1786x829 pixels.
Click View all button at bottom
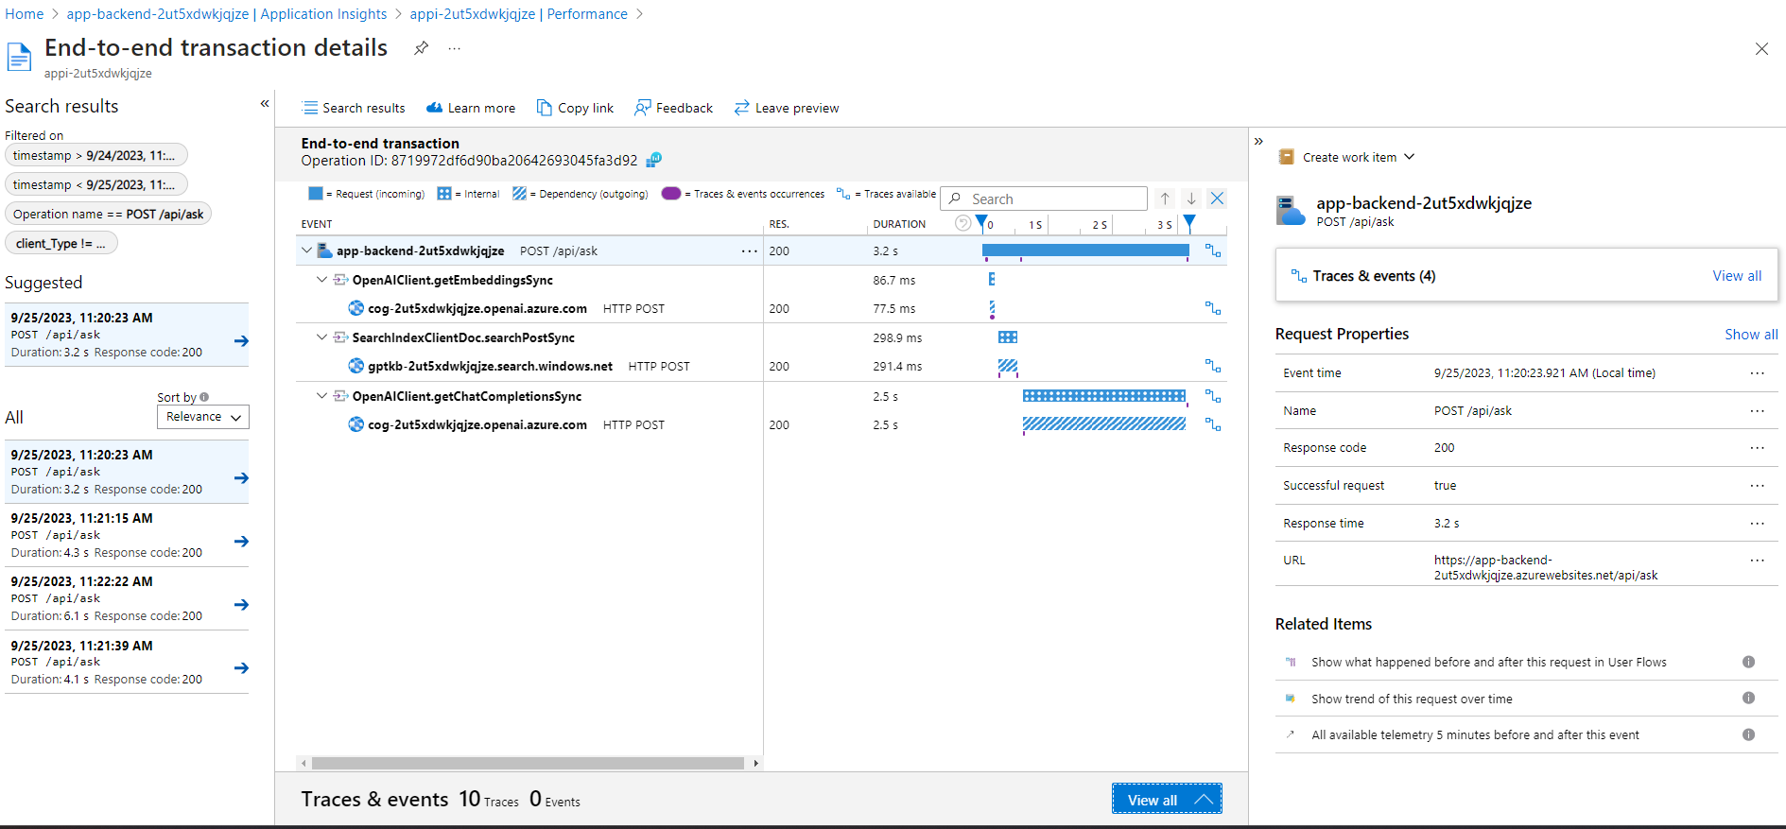[x=1167, y=799]
